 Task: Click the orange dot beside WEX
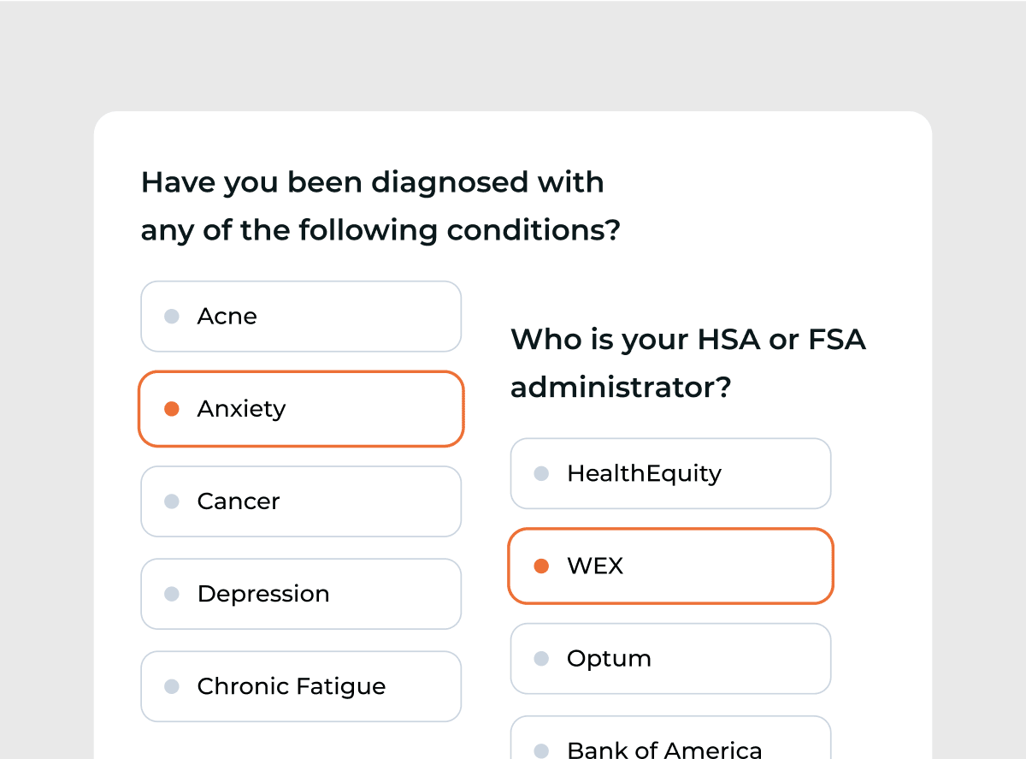(x=541, y=566)
